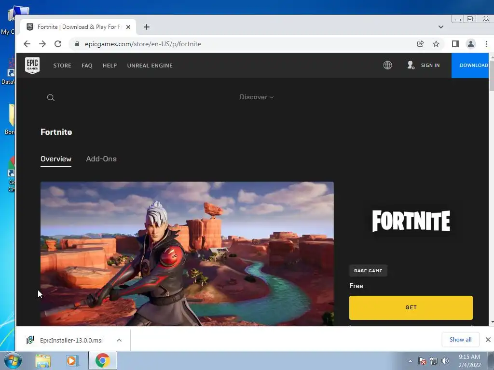Open the EpicInstaller-13.0.0.msi download
The image size is (494, 370).
pos(71,340)
